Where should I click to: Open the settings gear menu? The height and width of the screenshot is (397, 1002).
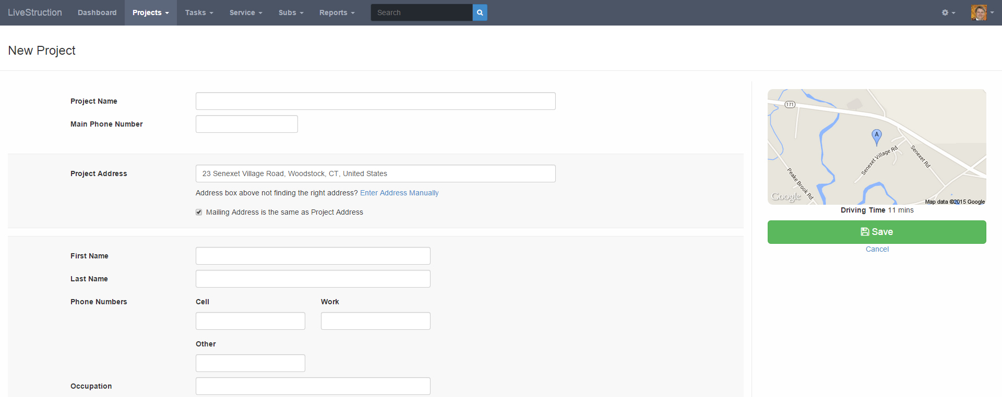pyautogui.click(x=948, y=13)
